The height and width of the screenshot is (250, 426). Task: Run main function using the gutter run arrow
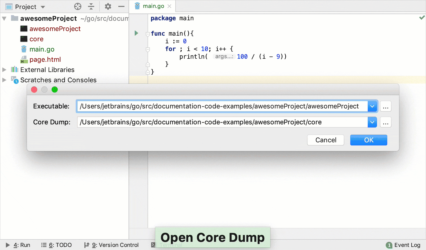coord(136,33)
